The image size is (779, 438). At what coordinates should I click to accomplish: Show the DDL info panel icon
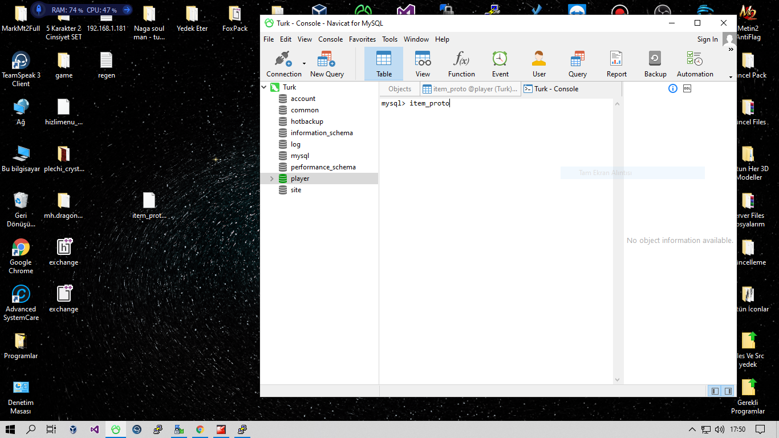pos(687,88)
